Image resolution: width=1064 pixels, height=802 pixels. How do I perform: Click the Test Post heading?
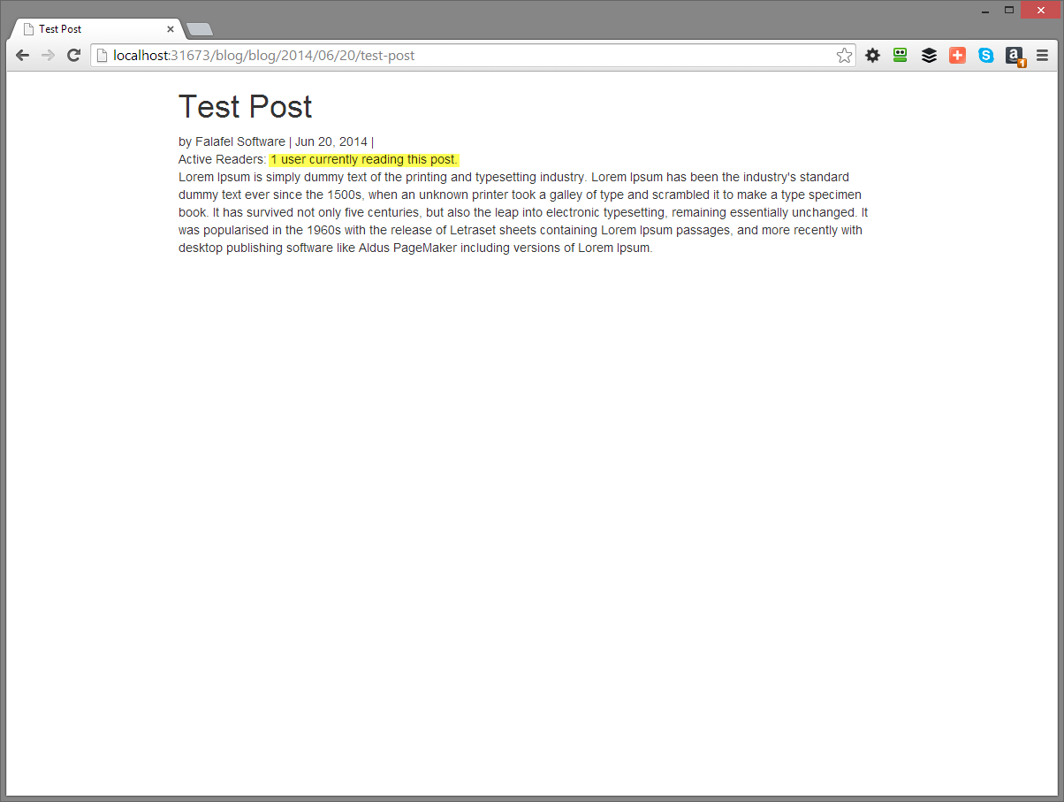pyautogui.click(x=245, y=106)
